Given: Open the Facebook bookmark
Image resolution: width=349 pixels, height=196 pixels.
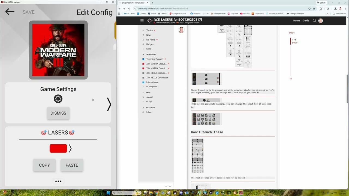Looking at the screenshot, I should (195, 14).
